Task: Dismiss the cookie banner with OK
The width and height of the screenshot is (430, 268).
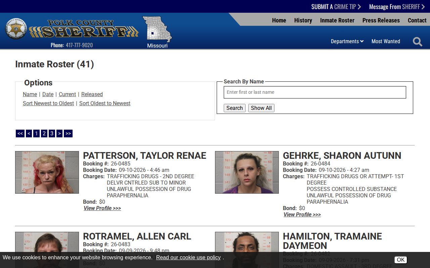Action: tap(400, 260)
